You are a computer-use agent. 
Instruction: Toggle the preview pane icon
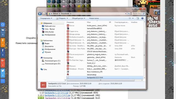click(137, 18)
